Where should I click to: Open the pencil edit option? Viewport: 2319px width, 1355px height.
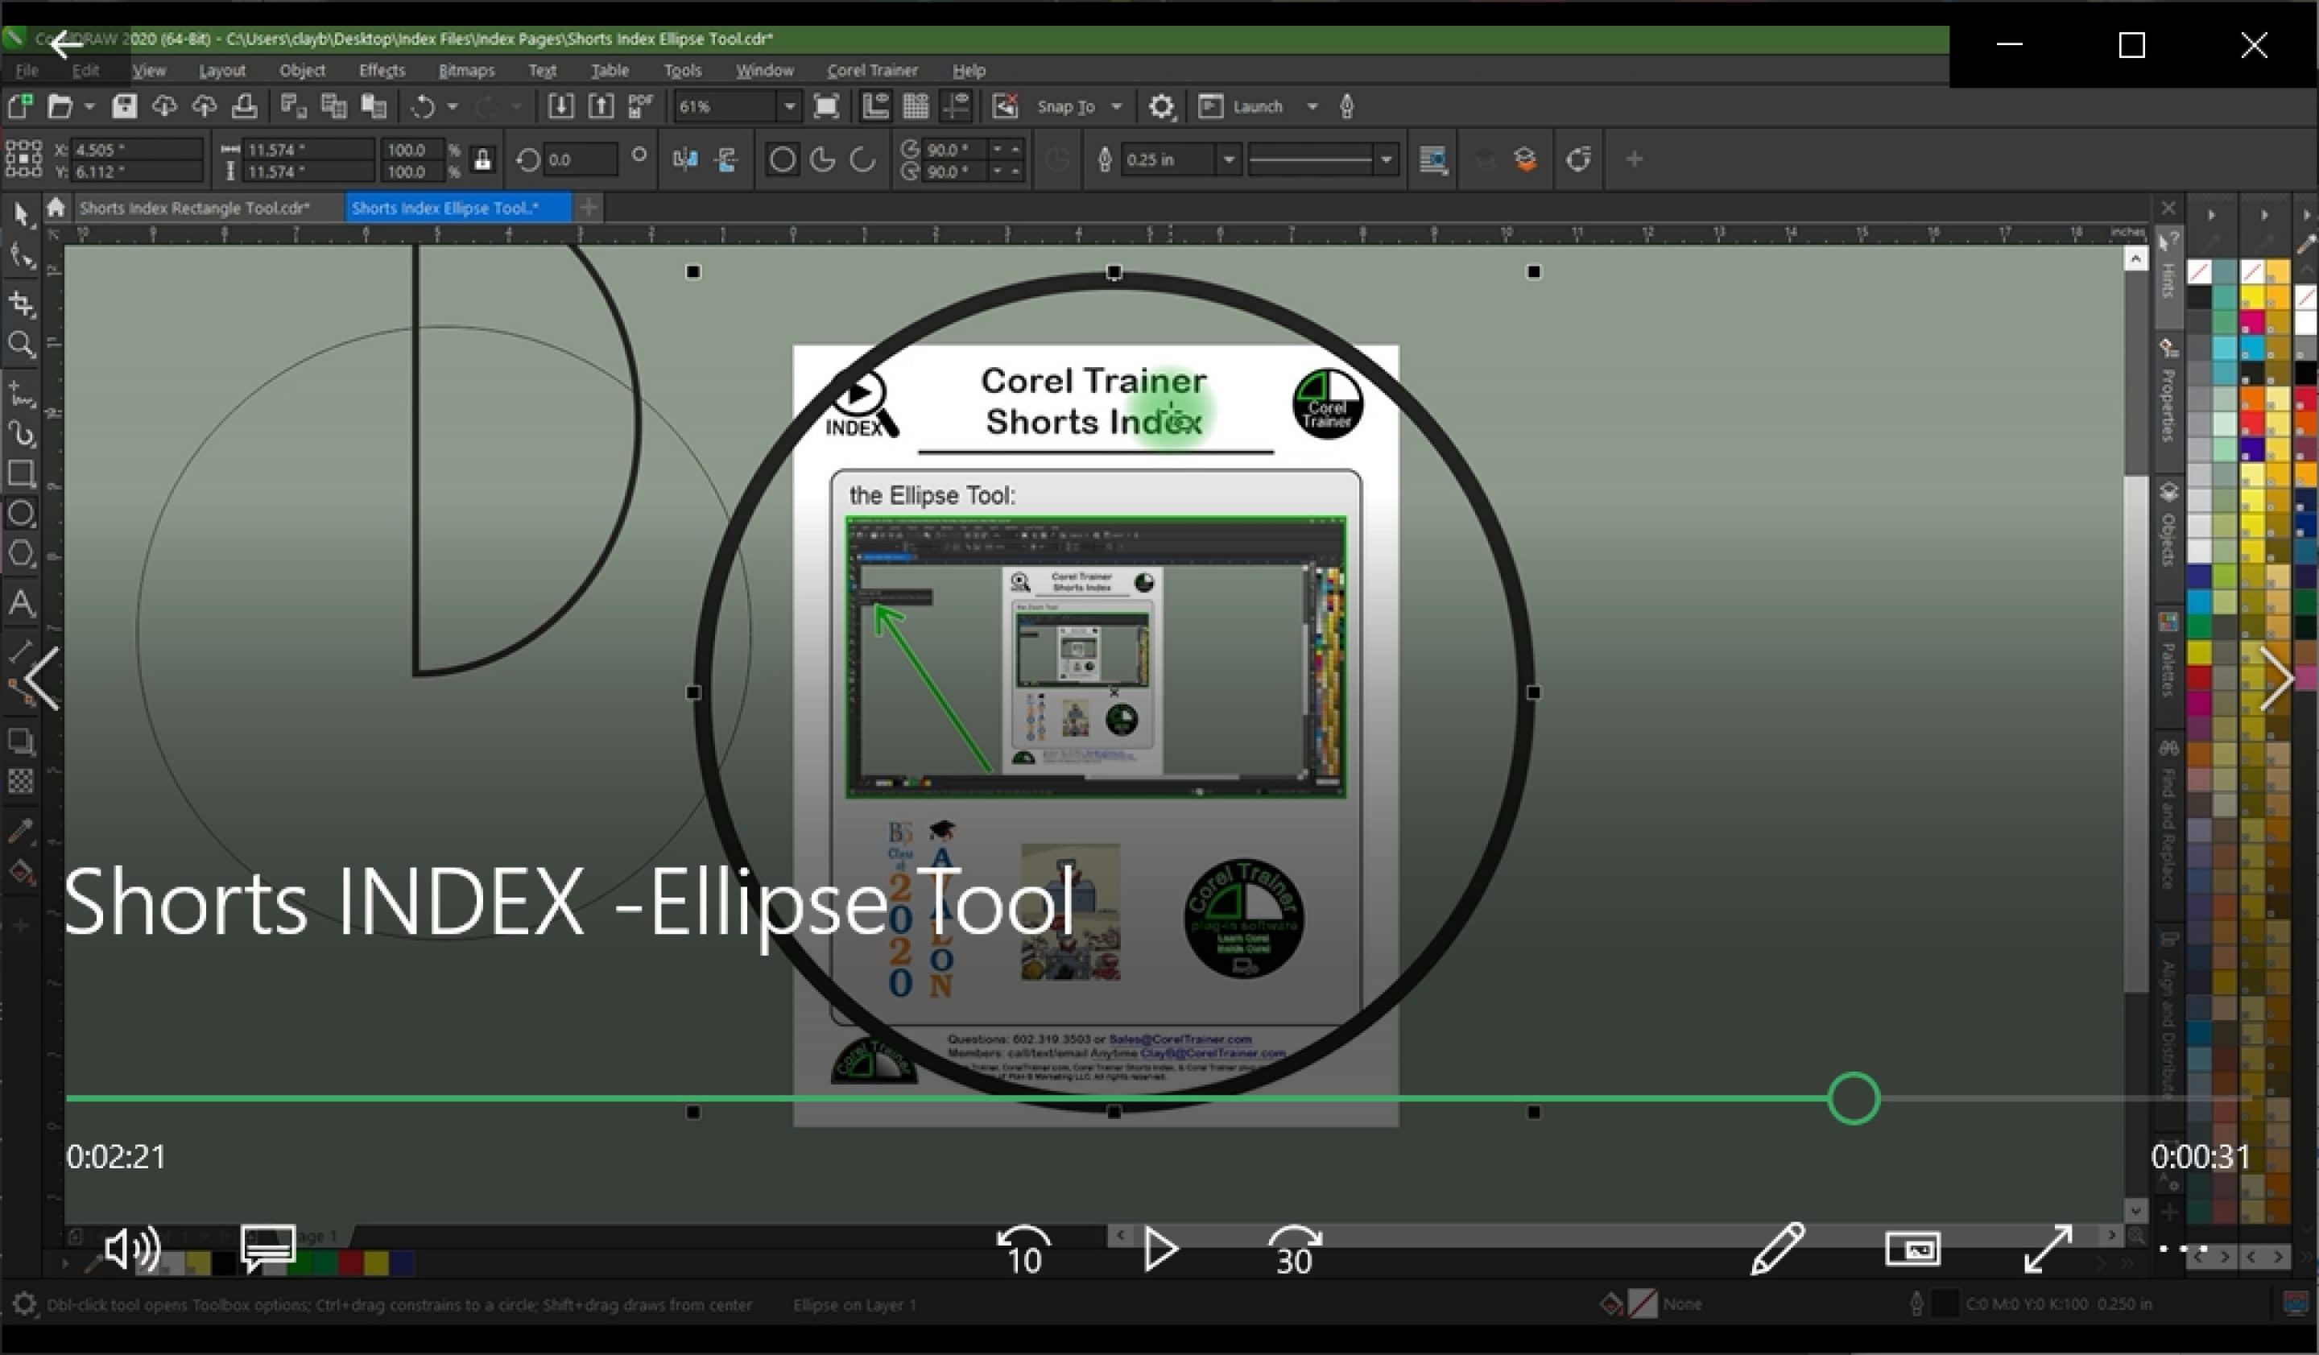1777,1250
